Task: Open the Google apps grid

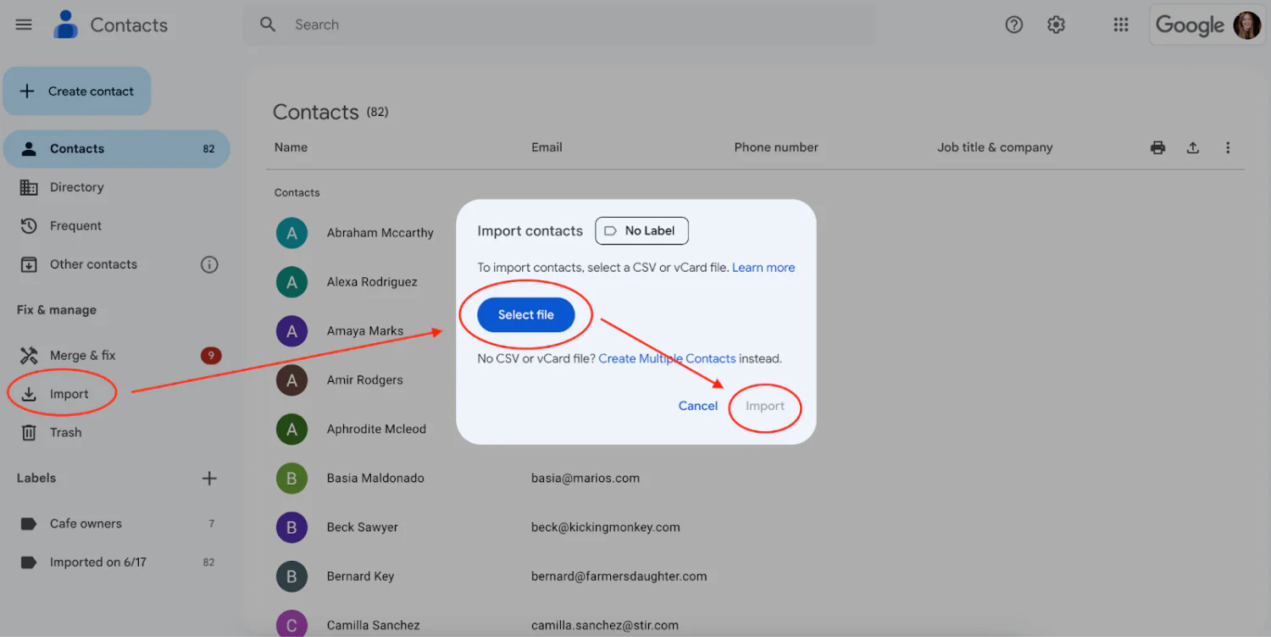Action: click(1121, 25)
